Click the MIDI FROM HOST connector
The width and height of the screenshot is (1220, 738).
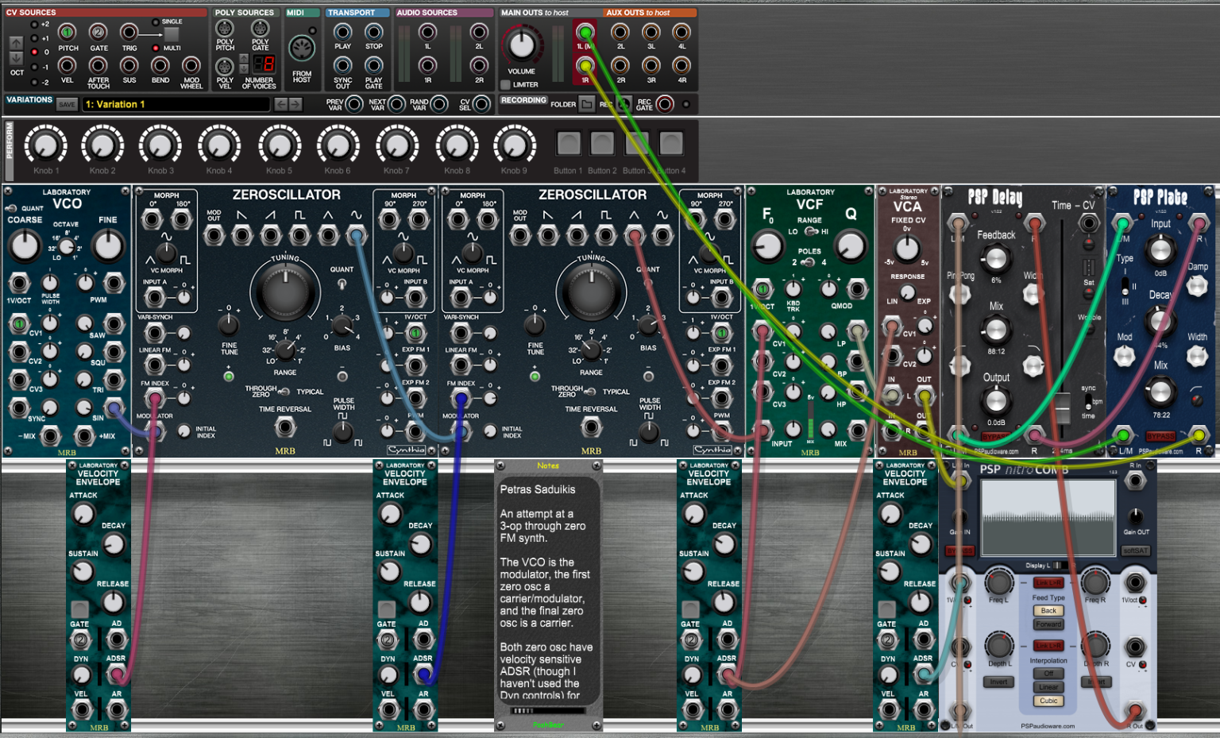[x=302, y=49]
